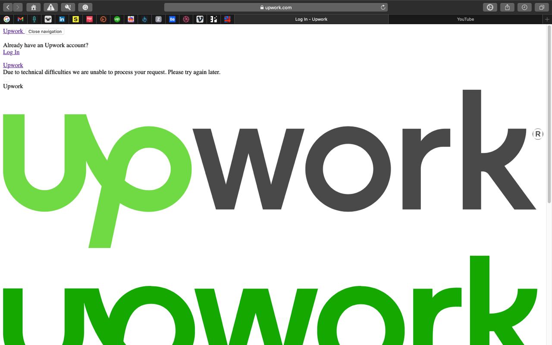Show all tabs overview
552x345 pixels.
[542, 7]
